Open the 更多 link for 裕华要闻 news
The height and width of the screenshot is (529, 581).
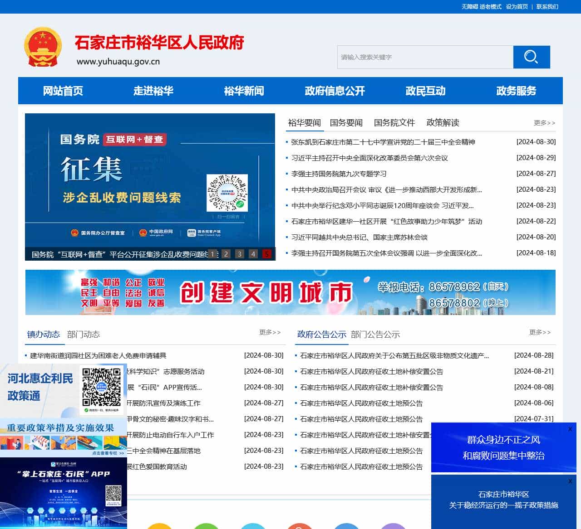tap(544, 123)
